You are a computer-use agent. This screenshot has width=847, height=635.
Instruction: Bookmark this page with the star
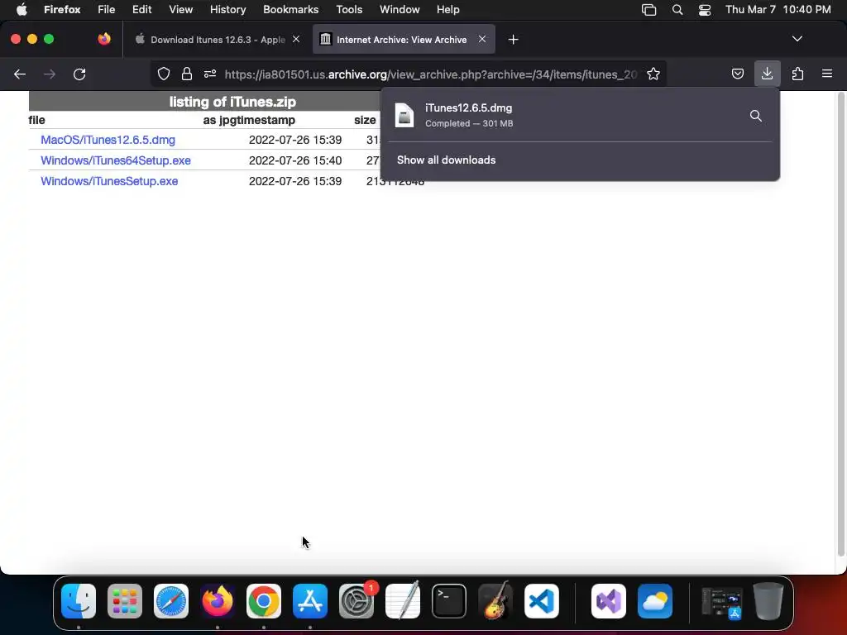pos(653,74)
